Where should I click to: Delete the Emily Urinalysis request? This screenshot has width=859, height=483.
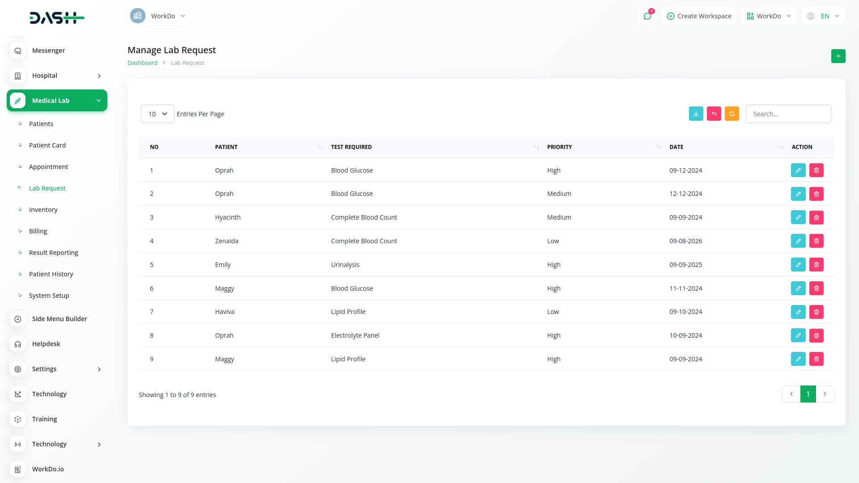pyautogui.click(x=816, y=265)
